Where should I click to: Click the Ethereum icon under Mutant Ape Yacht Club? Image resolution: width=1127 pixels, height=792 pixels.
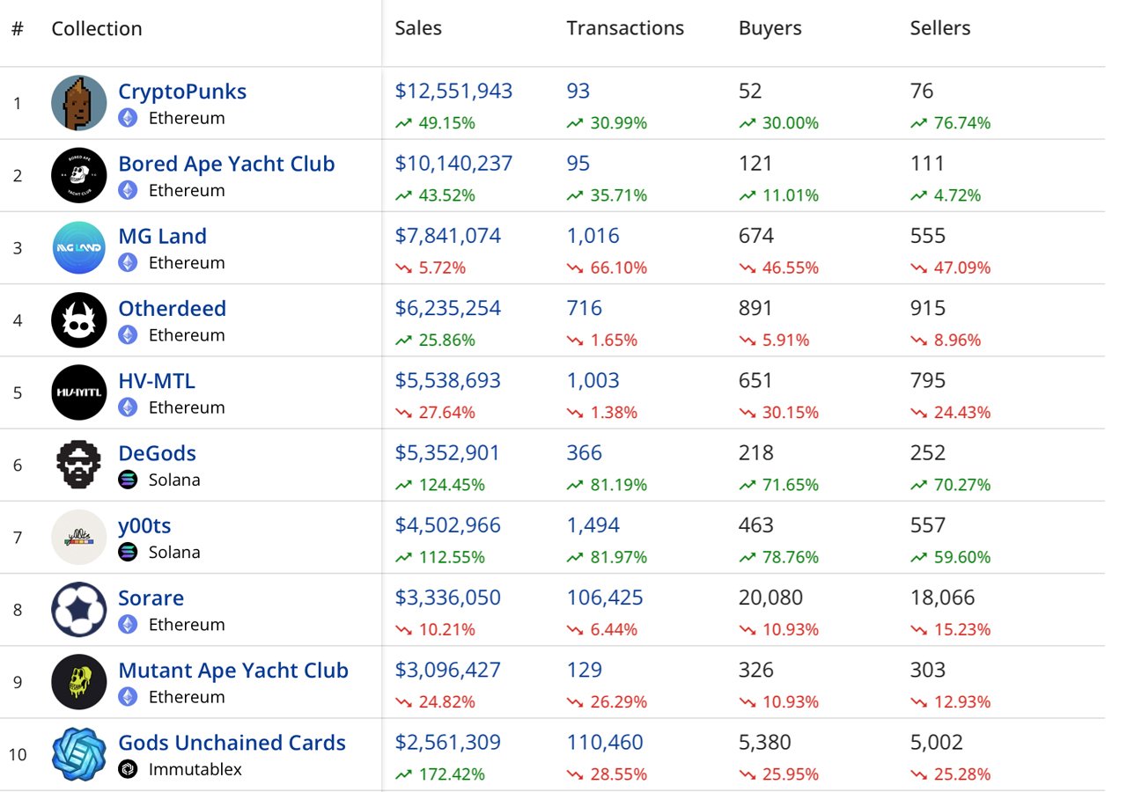click(129, 697)
